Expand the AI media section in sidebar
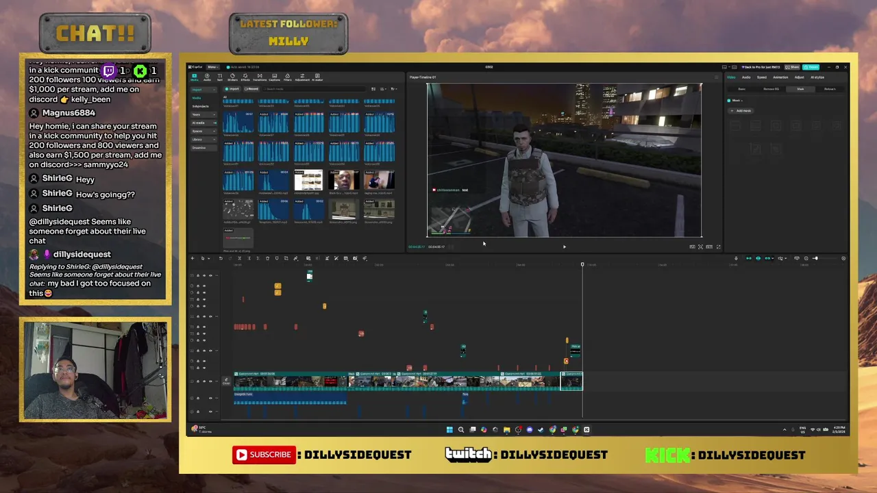Screen dimensions: 877x493 pyautogui.click(x=203, y=123)
